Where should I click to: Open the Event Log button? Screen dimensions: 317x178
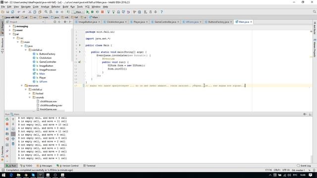(304, 166)
